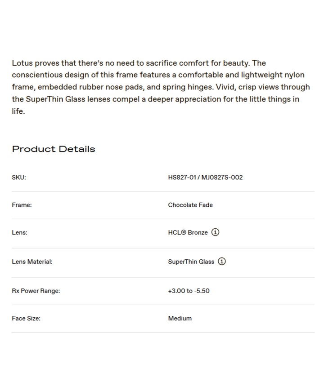Click the word Lotus in the description
Image resolution: width=315 pixels, height=382 pixels.
pos(22,63)
